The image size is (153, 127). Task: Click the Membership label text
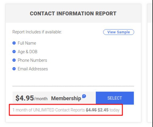pyautogui.click(x=66, y=98)
